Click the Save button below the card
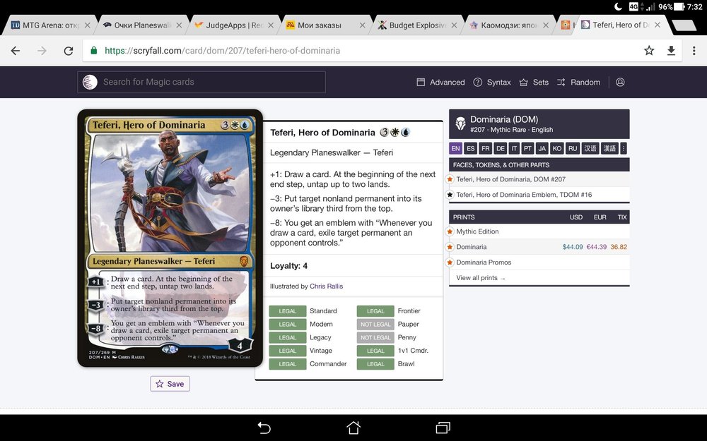The height and width of the screenshot is (441, 707). [170, 383]
